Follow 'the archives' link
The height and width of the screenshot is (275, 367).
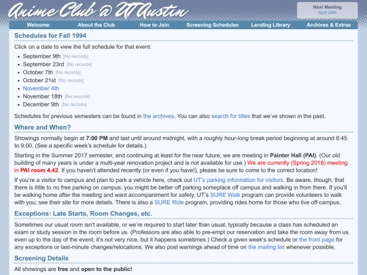coord(158,116)
